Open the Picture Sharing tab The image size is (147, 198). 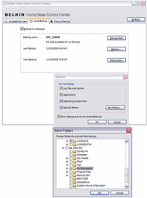pyautogui.click(x=60, y=21)
